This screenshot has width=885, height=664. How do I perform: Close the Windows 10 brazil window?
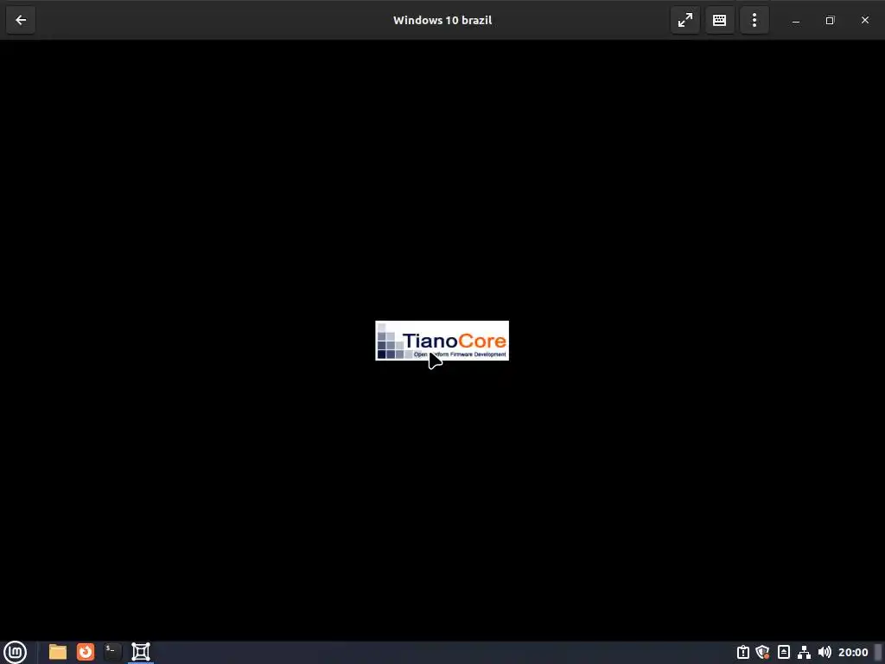coord(864,21)
